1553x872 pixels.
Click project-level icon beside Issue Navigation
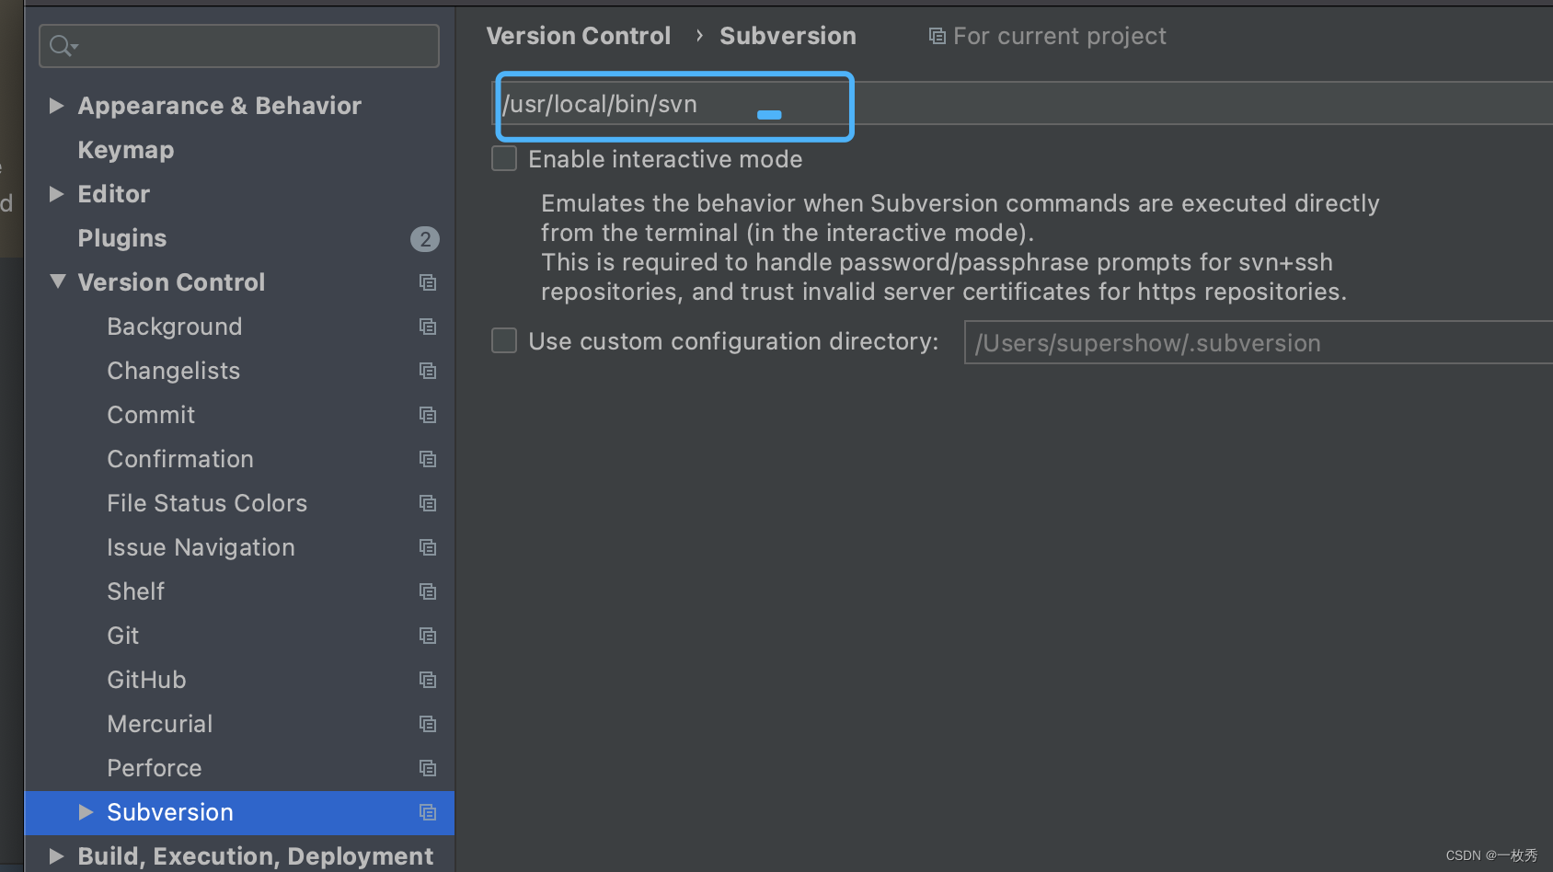pos(428,547)
